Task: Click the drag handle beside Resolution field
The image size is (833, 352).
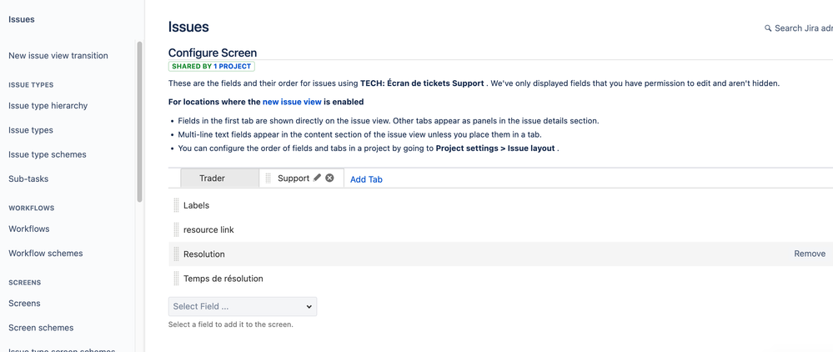Action: (177, 254)
